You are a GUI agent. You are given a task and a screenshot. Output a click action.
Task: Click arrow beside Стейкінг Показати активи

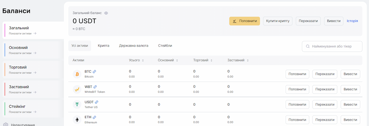click(35, 112)
